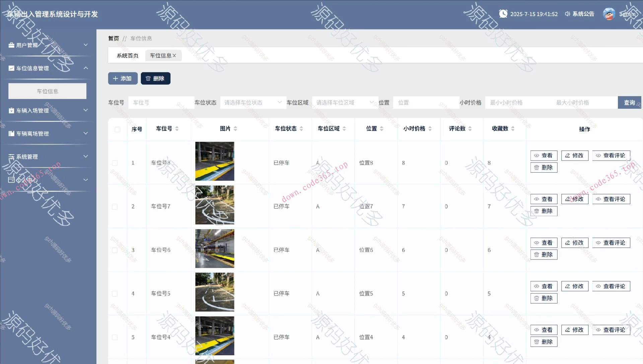
Task: Click the clock icon beside the date
Action: (503, 14)
